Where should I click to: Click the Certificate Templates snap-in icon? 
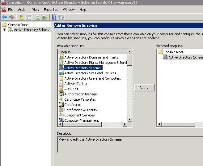[61, 99]
